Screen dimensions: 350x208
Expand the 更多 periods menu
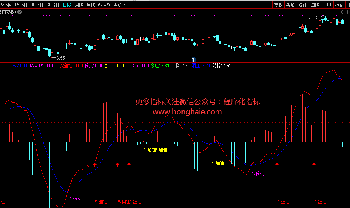[119, 5]
